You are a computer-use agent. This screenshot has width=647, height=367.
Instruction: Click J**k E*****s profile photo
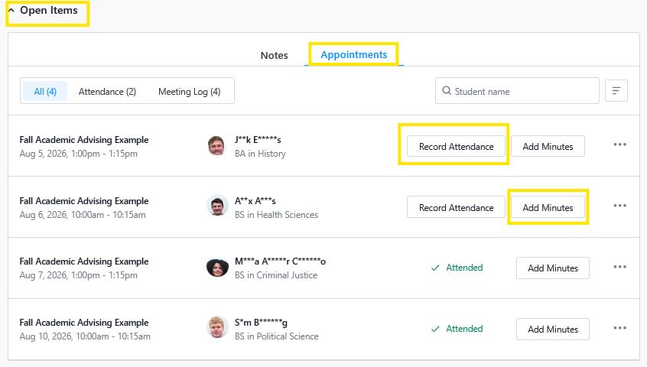tap(217, 145)
